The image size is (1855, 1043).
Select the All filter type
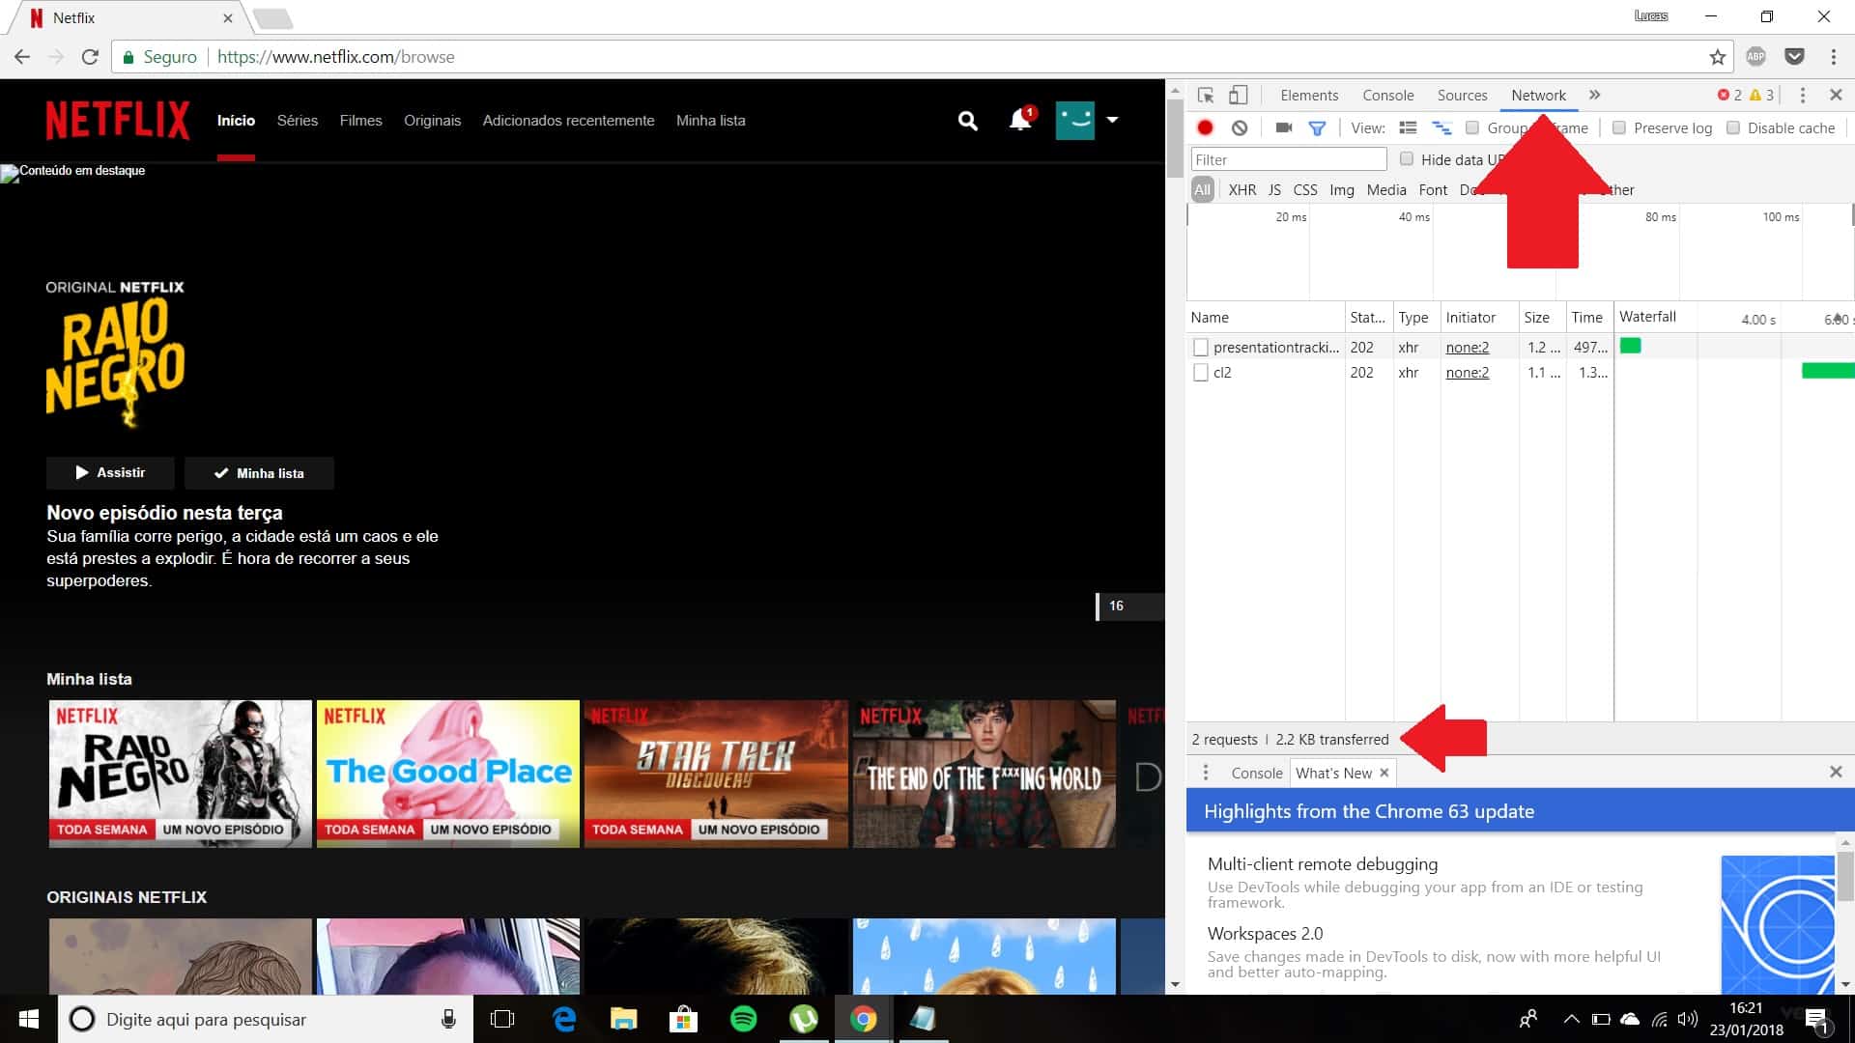(x=1202, y=190)
